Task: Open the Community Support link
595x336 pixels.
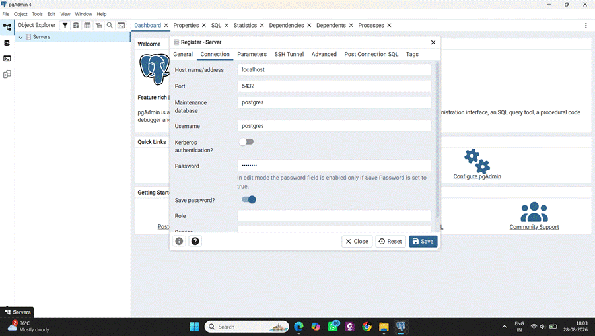Action: (534, 227)
